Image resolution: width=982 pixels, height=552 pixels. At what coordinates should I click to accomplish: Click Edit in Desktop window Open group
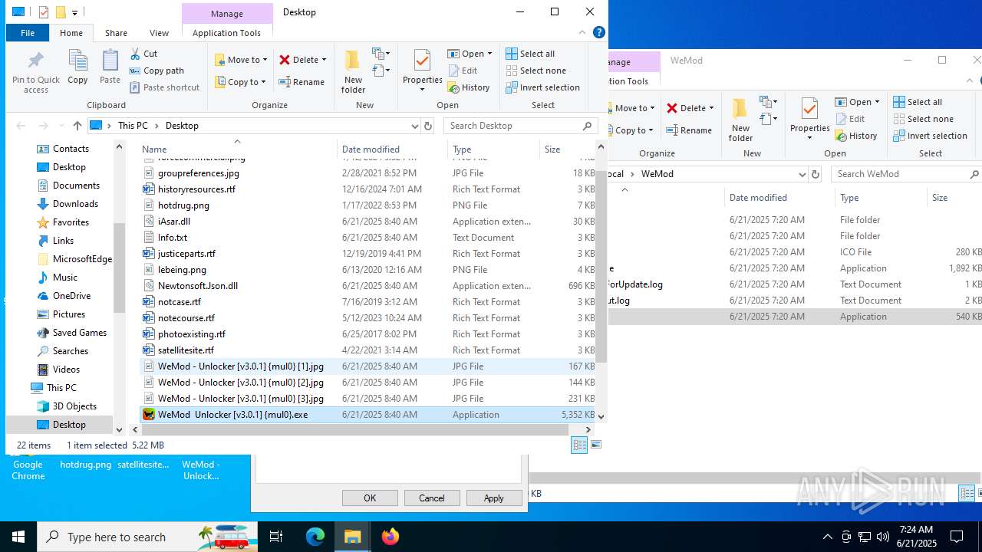[463, 71]
